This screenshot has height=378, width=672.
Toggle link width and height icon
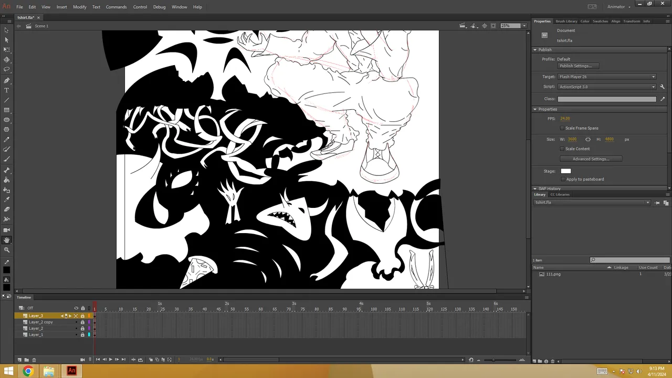pos(588,139)
